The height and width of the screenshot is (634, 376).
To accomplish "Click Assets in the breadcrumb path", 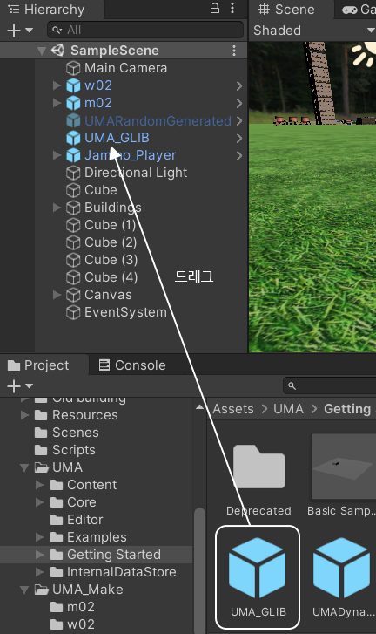I will 233,409.
